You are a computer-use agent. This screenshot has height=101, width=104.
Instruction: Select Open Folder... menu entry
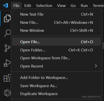tap(57, 50)
